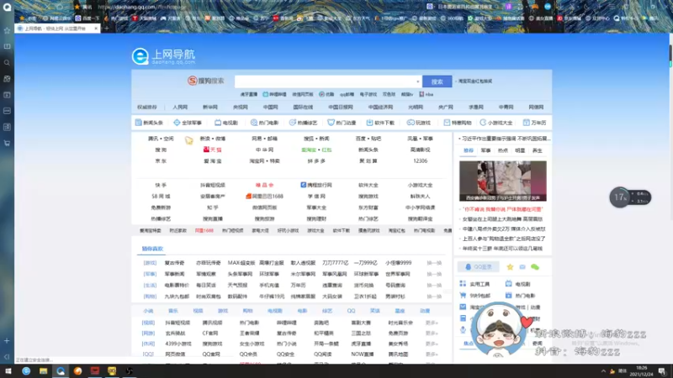Click the 9块9包邮 shopping cart icon

coord(463,296)
